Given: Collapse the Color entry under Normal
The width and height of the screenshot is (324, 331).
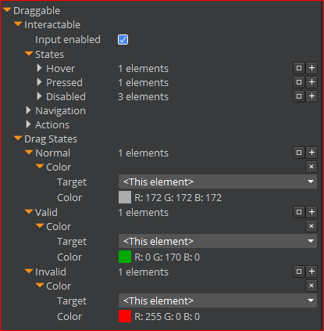Looking at the screenshot, I should click(40, 167).
